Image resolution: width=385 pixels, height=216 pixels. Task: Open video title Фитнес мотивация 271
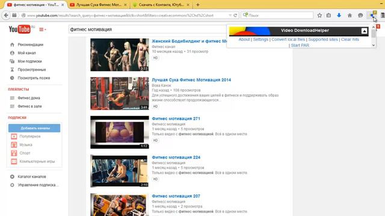pyautogui.click(x=176, y=119)
